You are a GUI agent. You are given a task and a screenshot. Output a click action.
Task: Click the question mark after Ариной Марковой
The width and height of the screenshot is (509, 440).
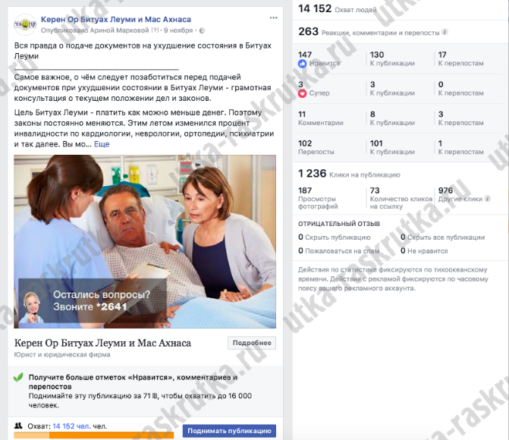tap(156, 30)
